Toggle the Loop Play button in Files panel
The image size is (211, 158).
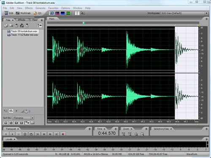(x=11, y=111)
